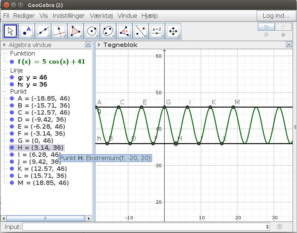Open Point tool dropdown arrow

click(x=32, y=36)
